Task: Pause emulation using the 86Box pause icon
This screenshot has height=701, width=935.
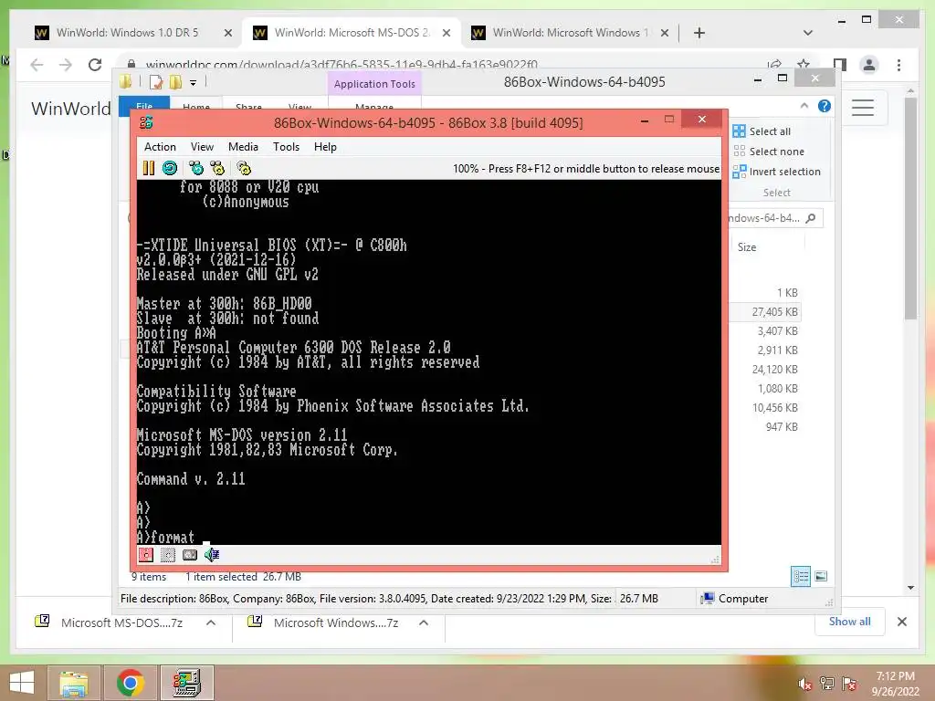Action: (149, 168)
